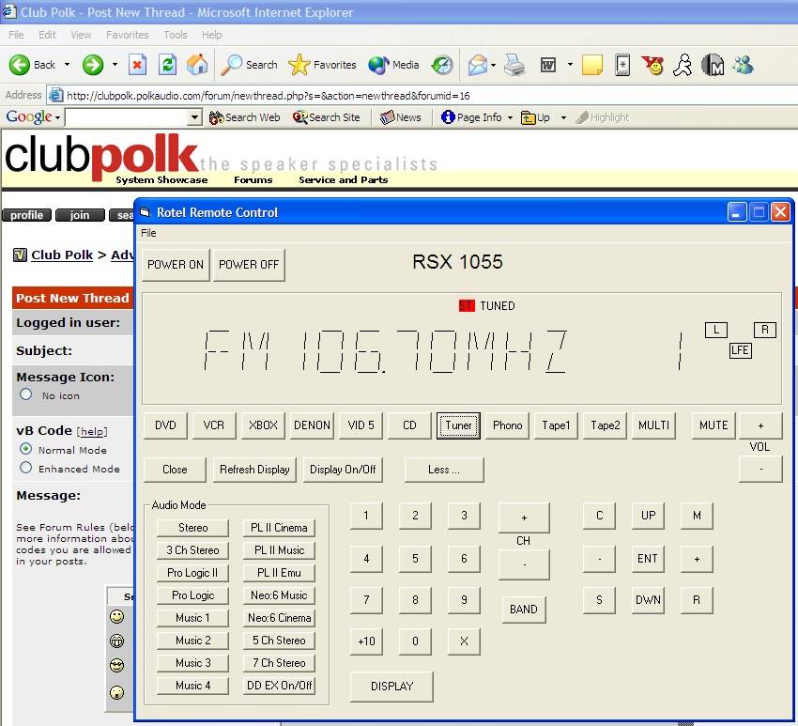Click the Google toolbar Highlight button
Image resolution: width=798 pixels, height=726 pixels.
pos(603,117)
